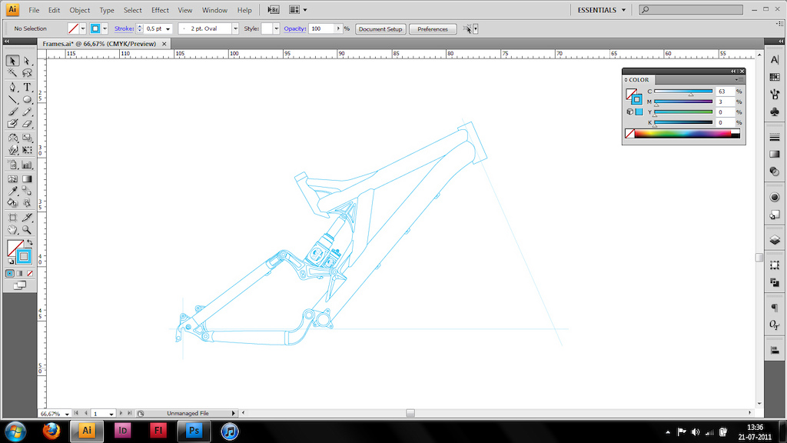Select the Lasso tool
The height and width of the screenshot is (443, 787).
[27, 73]
